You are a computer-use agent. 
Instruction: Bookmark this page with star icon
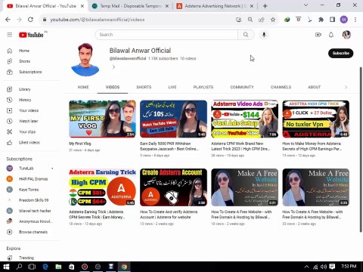(x=273, y=20)
